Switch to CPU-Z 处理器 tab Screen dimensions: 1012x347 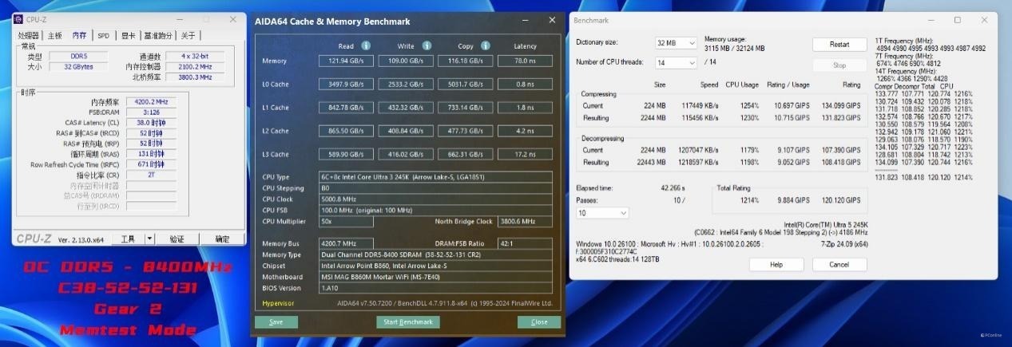(x=29, y=35)
